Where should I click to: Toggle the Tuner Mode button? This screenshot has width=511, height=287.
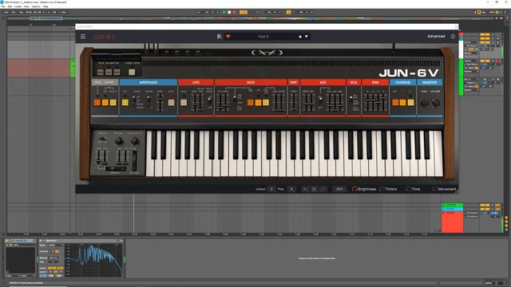pos(132,72)
